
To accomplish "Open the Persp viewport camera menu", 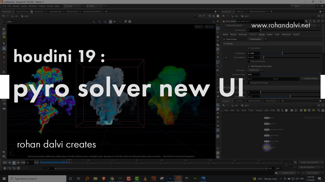I will [199, 27].
